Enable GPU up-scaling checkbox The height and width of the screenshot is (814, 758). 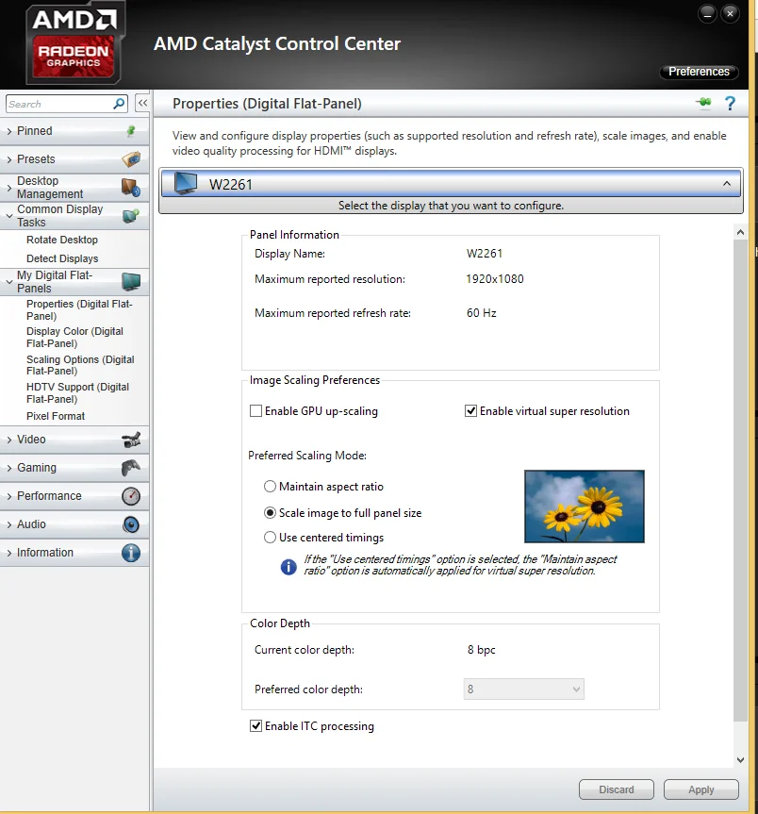point(255,411)
